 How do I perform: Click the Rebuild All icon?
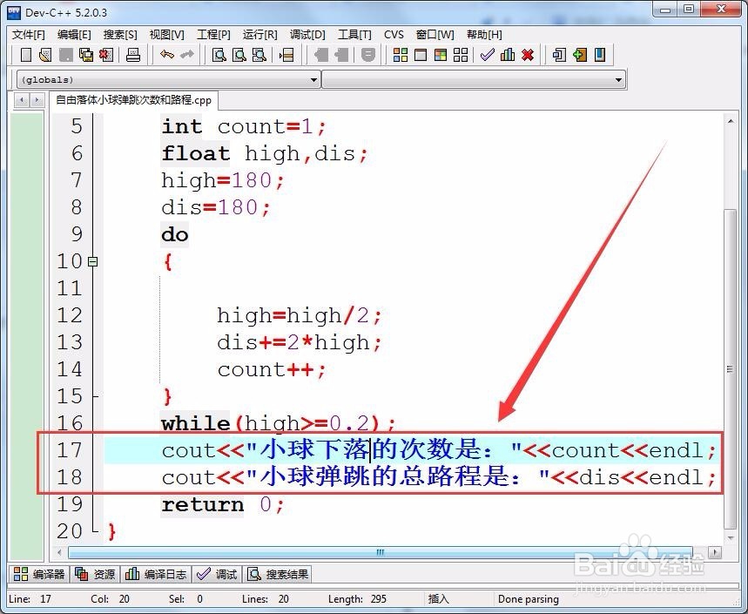[x=461, y=55]
